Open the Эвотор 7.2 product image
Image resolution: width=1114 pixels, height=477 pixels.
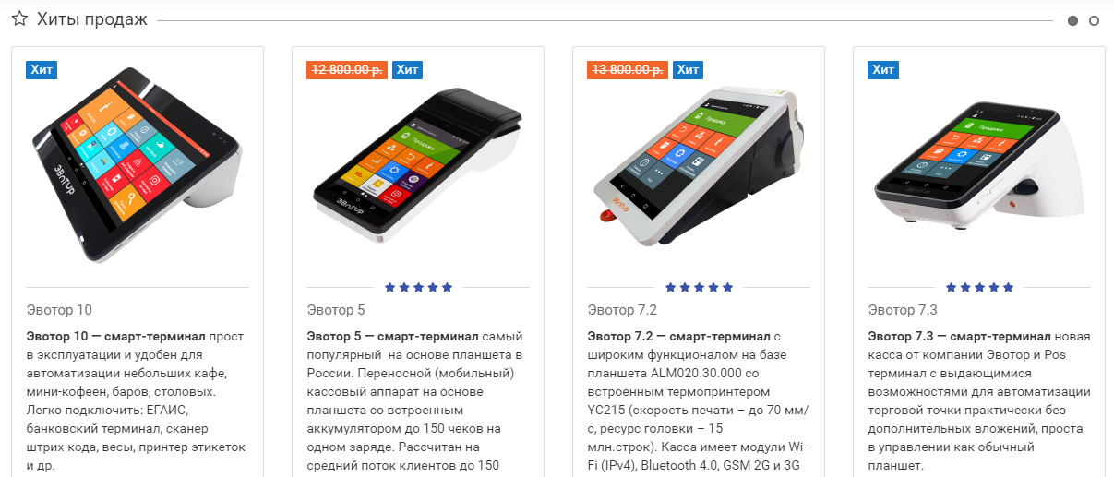[x=699, y=164]
